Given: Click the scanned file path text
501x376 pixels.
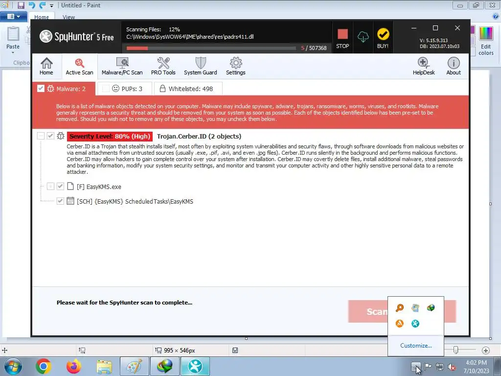Looking at the screenshot, I should click(190, 37).
